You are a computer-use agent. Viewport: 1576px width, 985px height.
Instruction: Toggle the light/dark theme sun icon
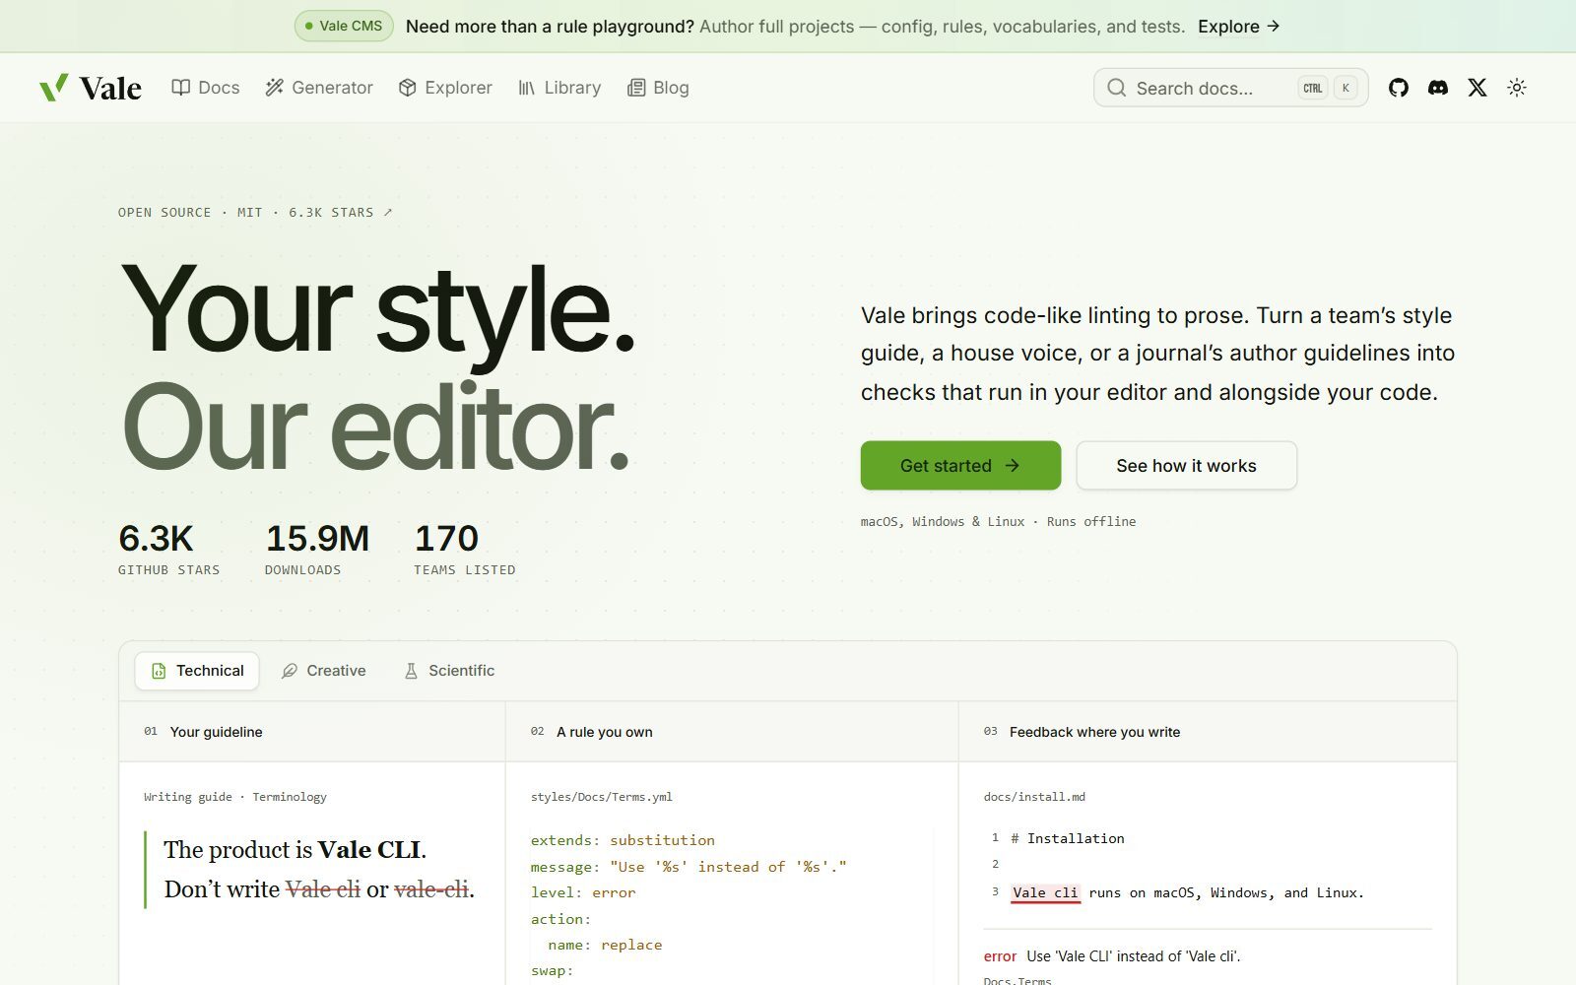[x=1517, y=88]
